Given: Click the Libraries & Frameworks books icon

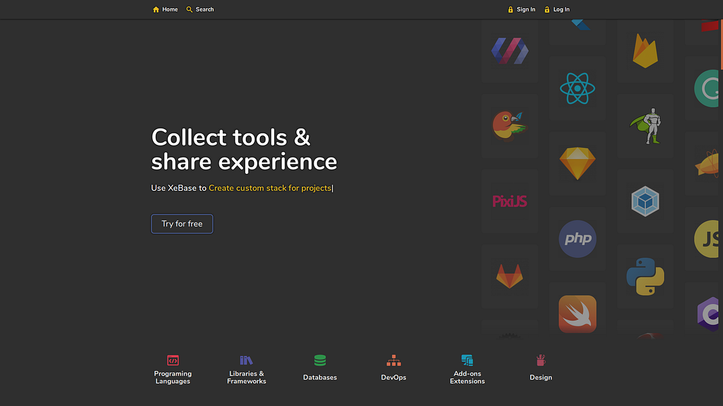Looking at the screenshot, I should (246, 361).
